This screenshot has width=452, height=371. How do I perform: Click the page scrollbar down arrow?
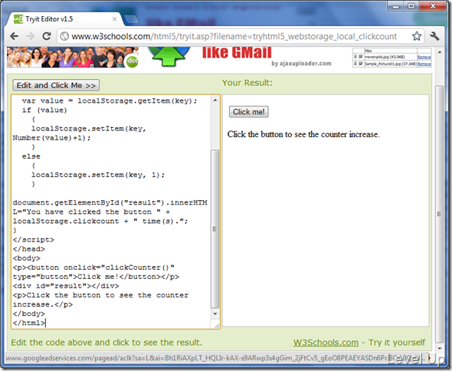coord(439,349)
